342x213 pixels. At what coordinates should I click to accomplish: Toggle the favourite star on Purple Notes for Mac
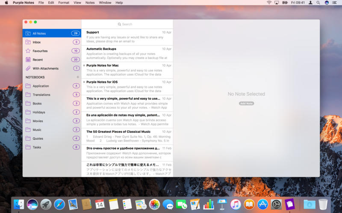(x=84, y=66)
